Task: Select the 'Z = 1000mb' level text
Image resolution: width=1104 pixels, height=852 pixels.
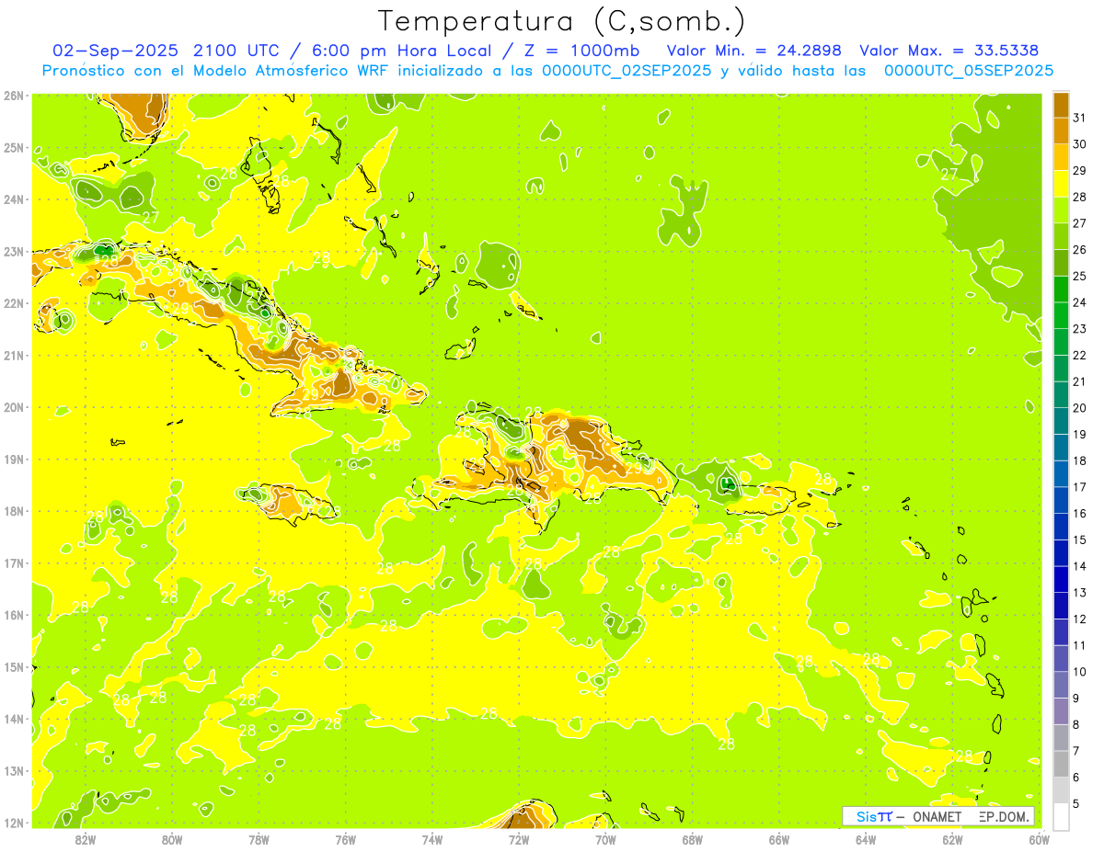Action: click(x=581, y=51)
